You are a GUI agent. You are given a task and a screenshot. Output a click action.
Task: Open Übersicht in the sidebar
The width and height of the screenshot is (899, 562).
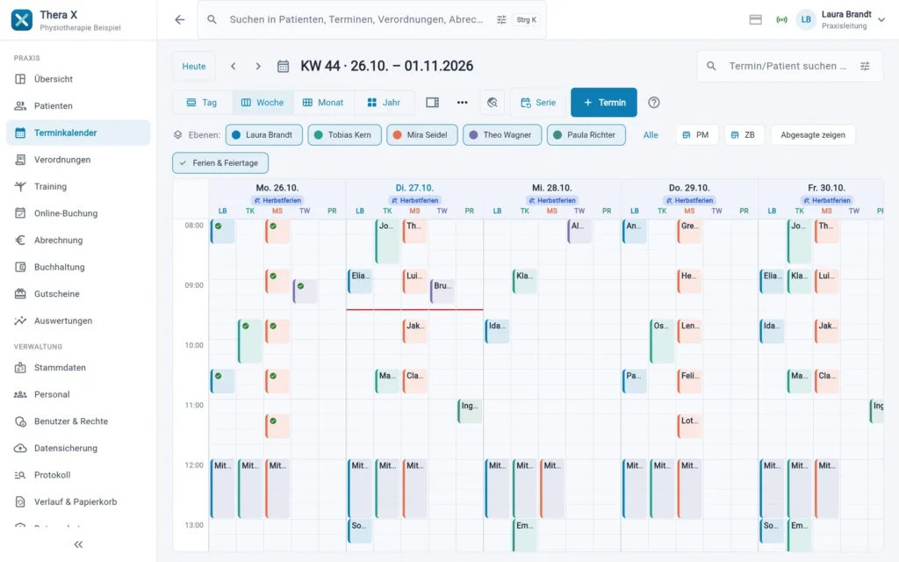click(x=78, y=79)
